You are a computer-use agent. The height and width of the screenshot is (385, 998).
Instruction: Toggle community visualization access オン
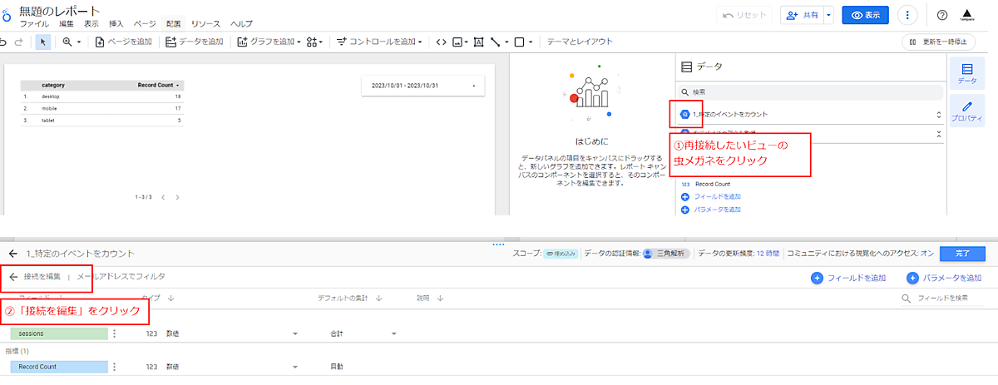[x=926, y=254]
